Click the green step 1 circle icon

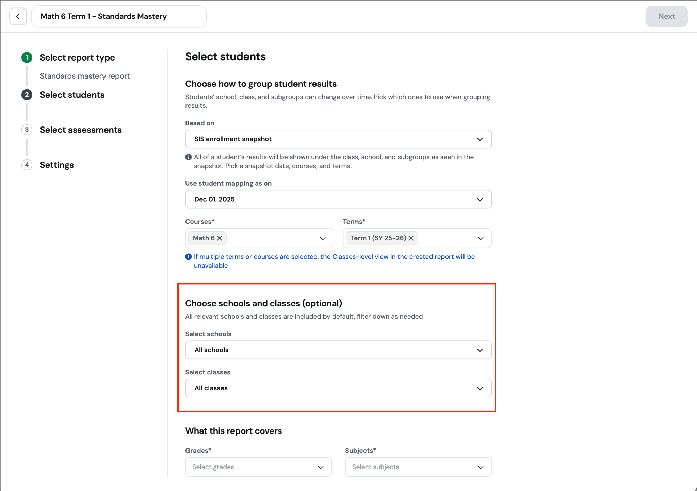point(27,57)
